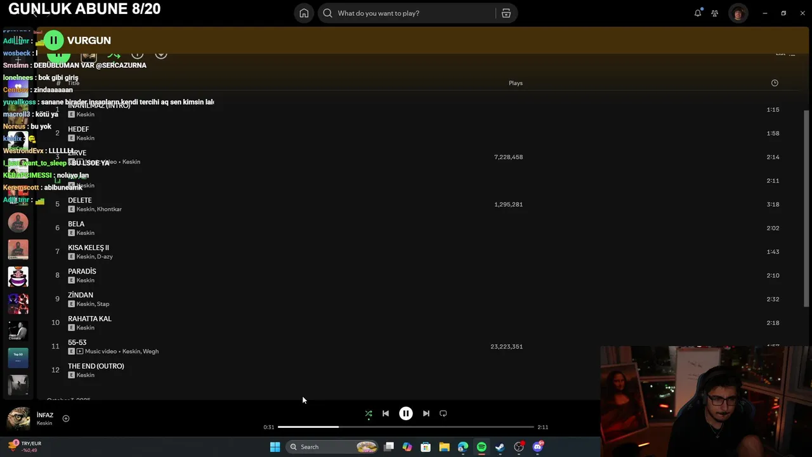The width and height of the screenshot is (812, 457).
Task: Open artist Stap on the ZİNDAN row
Action: (103, 304)
